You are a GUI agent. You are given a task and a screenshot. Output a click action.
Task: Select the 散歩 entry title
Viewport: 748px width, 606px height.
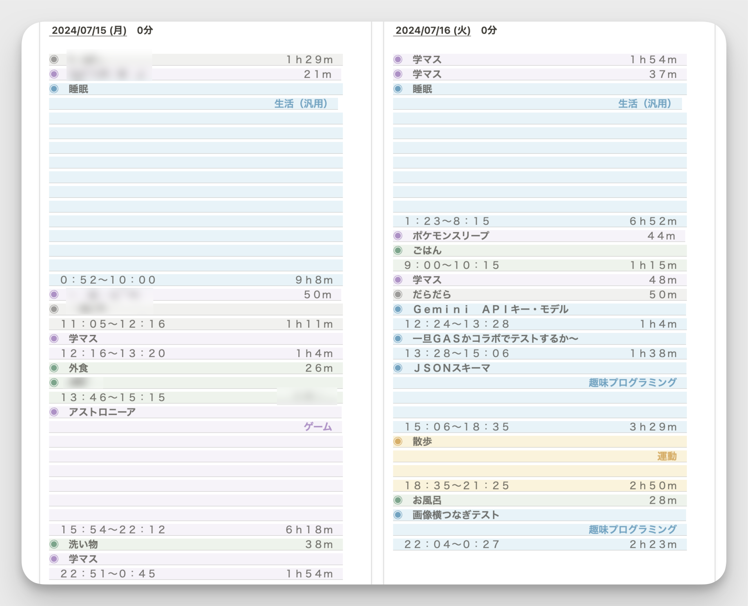[422, 442]
